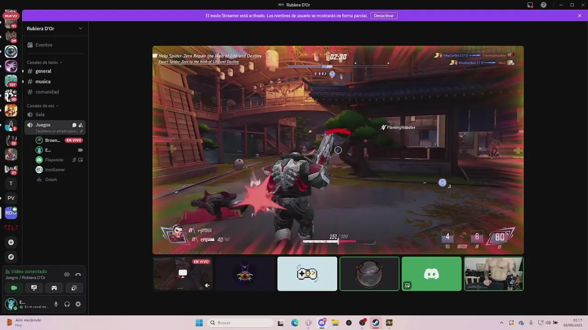Viewport: 588px width, 330px height.
Task: Start screen sharing from voice panel
Action: point(34,288)
